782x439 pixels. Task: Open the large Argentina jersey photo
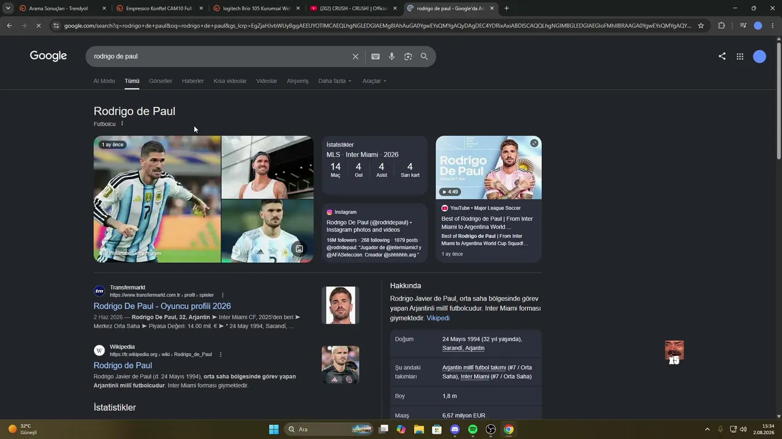coord(157,199)
